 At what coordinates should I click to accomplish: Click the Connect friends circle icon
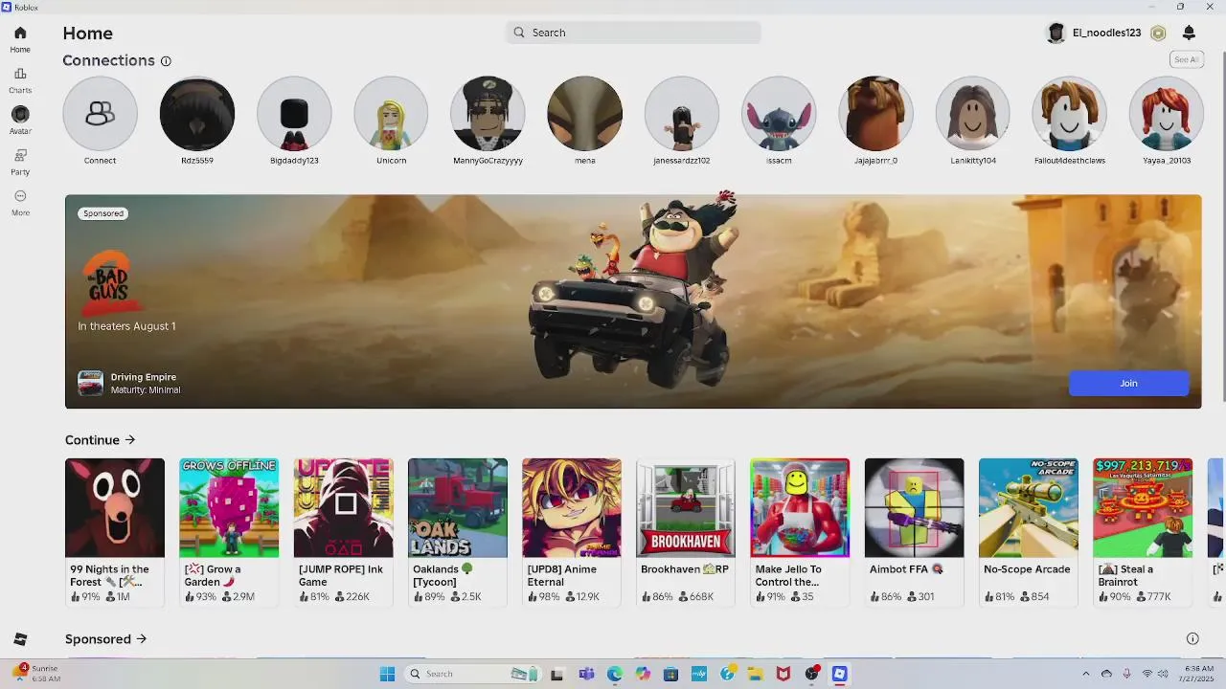100,114
